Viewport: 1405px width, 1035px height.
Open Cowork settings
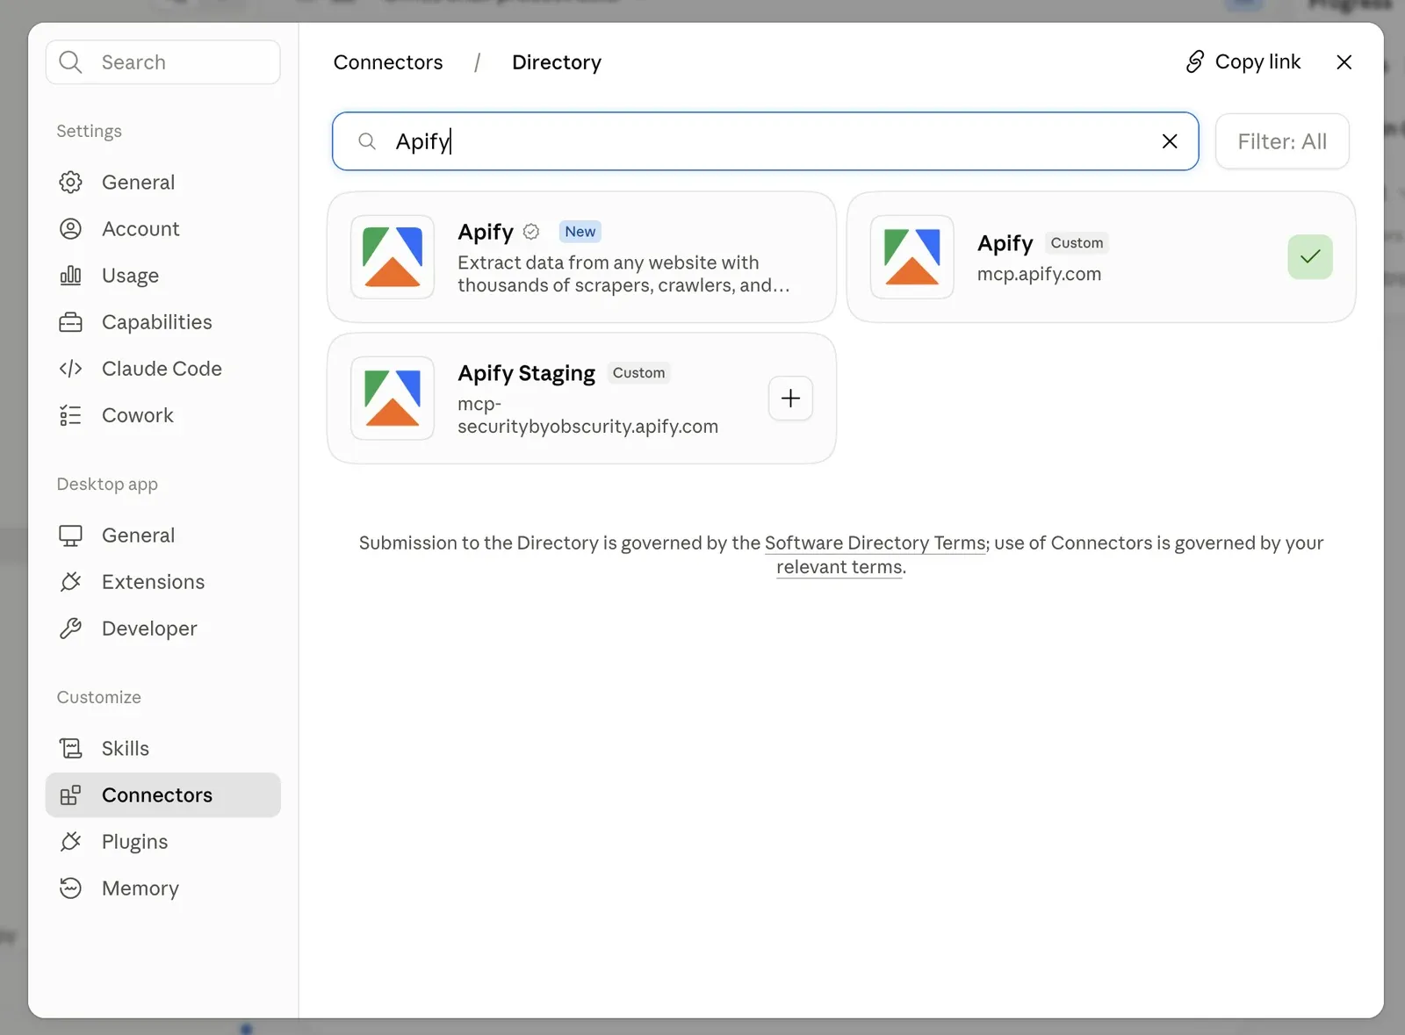point(163,415)
